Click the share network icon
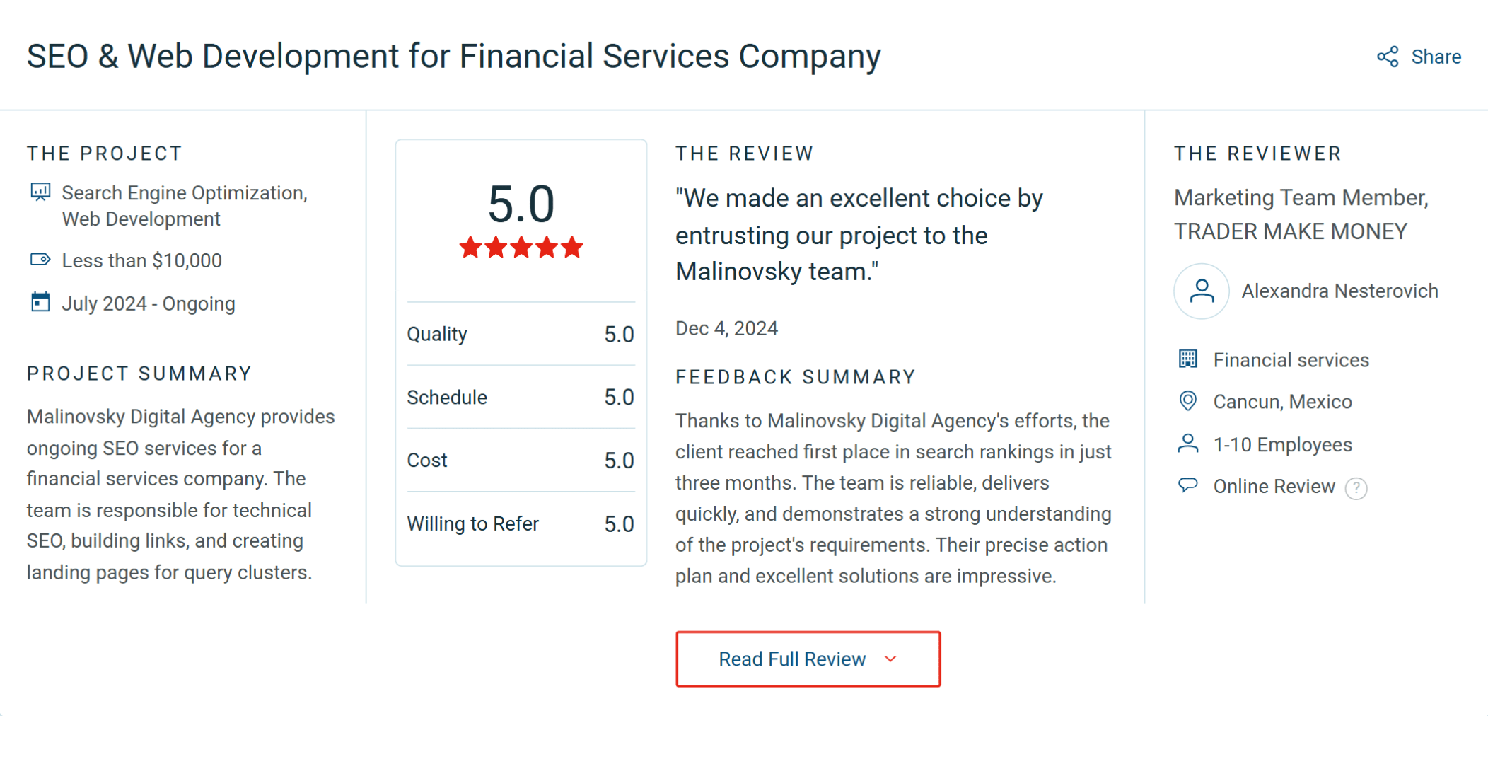The height and width of the screenshot is (781, 1488). 1388,57
